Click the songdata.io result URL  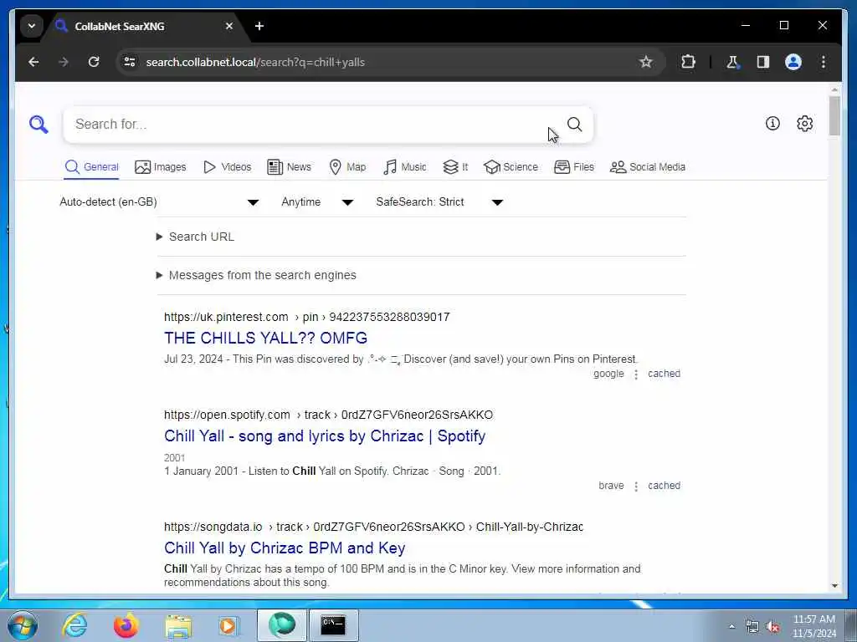[x=374, y=527]
